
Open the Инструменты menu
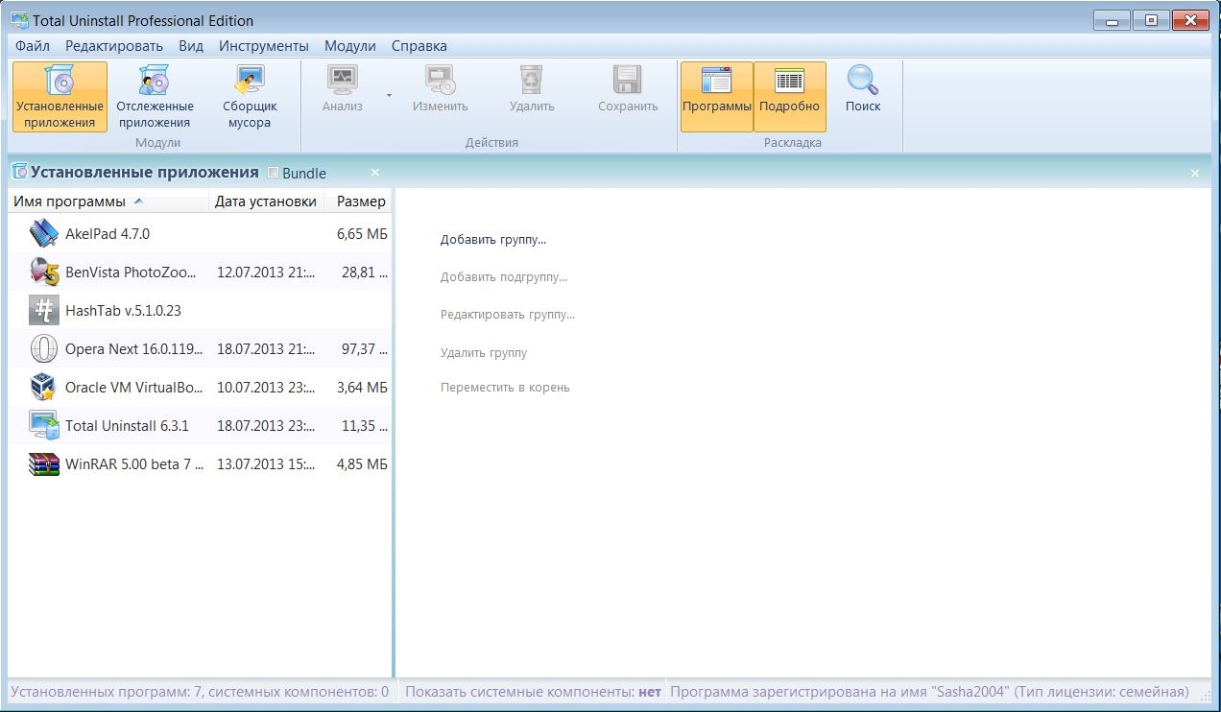(264, 45)
